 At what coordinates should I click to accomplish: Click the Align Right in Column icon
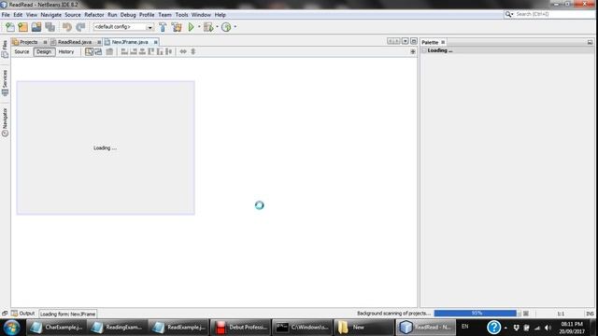pyautogui.click(x=133, y=51)
